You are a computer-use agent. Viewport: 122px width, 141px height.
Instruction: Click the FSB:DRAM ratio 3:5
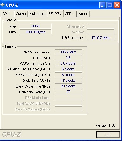[68, 58]
